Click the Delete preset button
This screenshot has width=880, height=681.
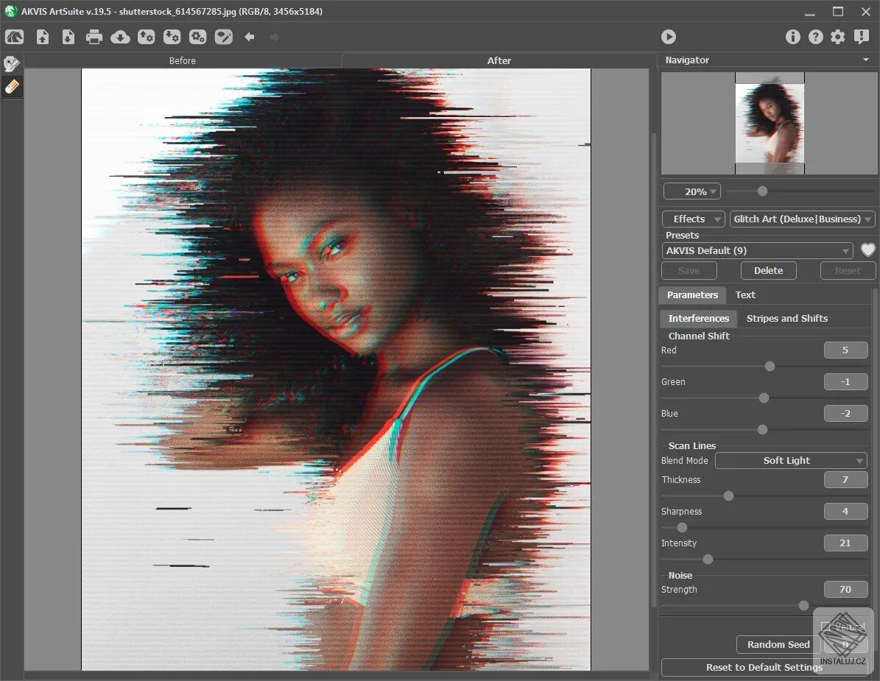(x=768, y=270)
